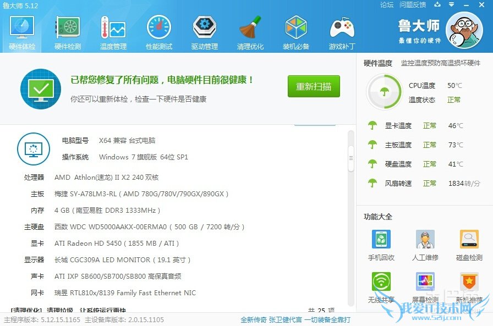493x326 pixels.
Task: Click network card value RTL810x/8139 Family Fast Ethernet
Action: tap(125, 292)
